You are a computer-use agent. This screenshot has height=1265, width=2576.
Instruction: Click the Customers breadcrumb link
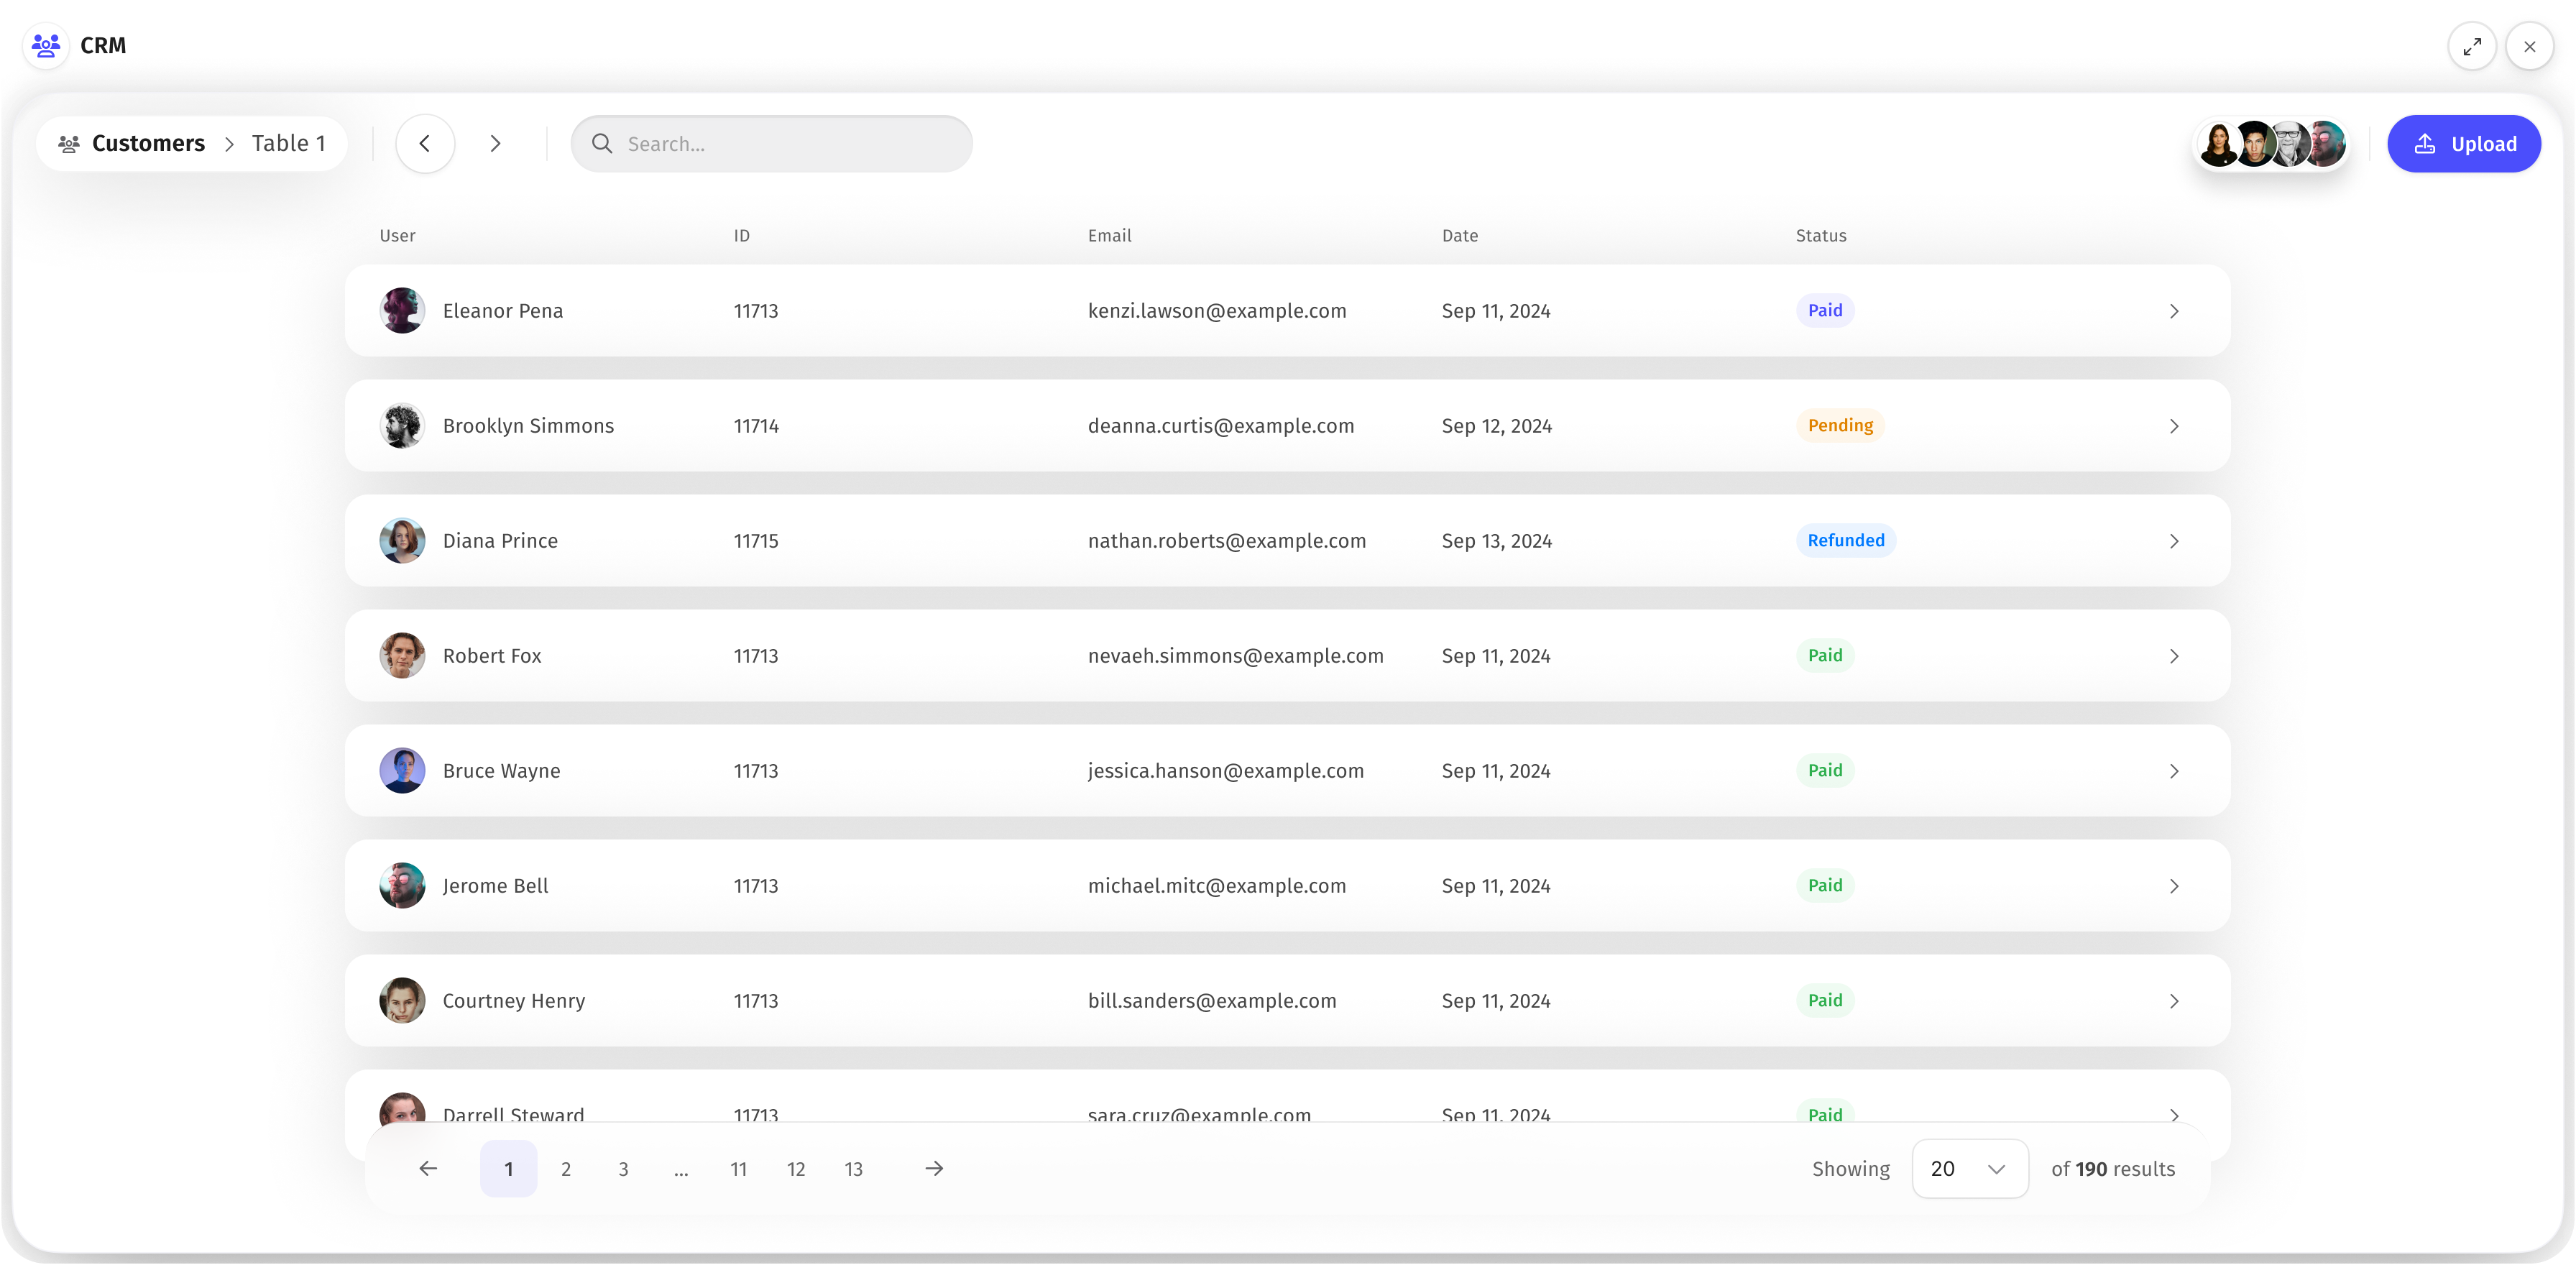147,144
